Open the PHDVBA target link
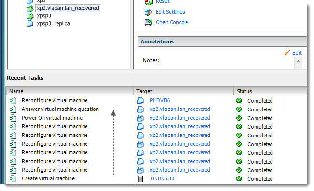The image size is (314, 191). (x=160, y=100)
